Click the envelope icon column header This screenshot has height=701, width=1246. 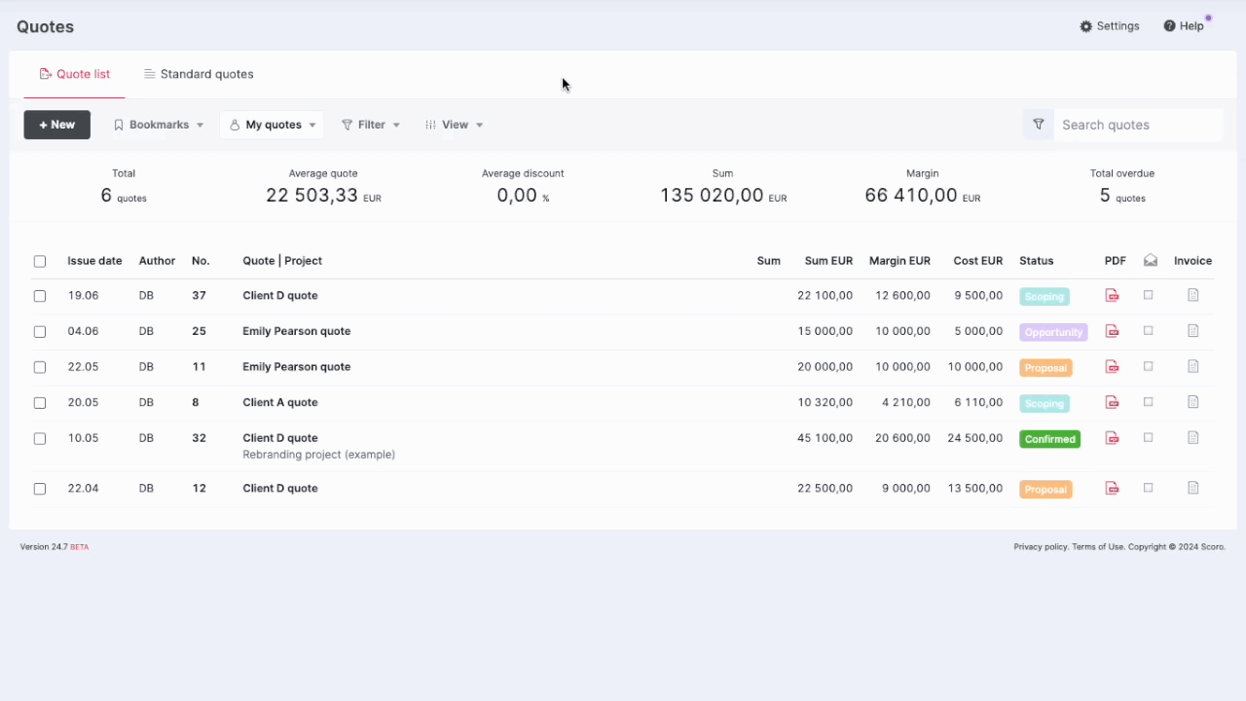(1151, 260)
